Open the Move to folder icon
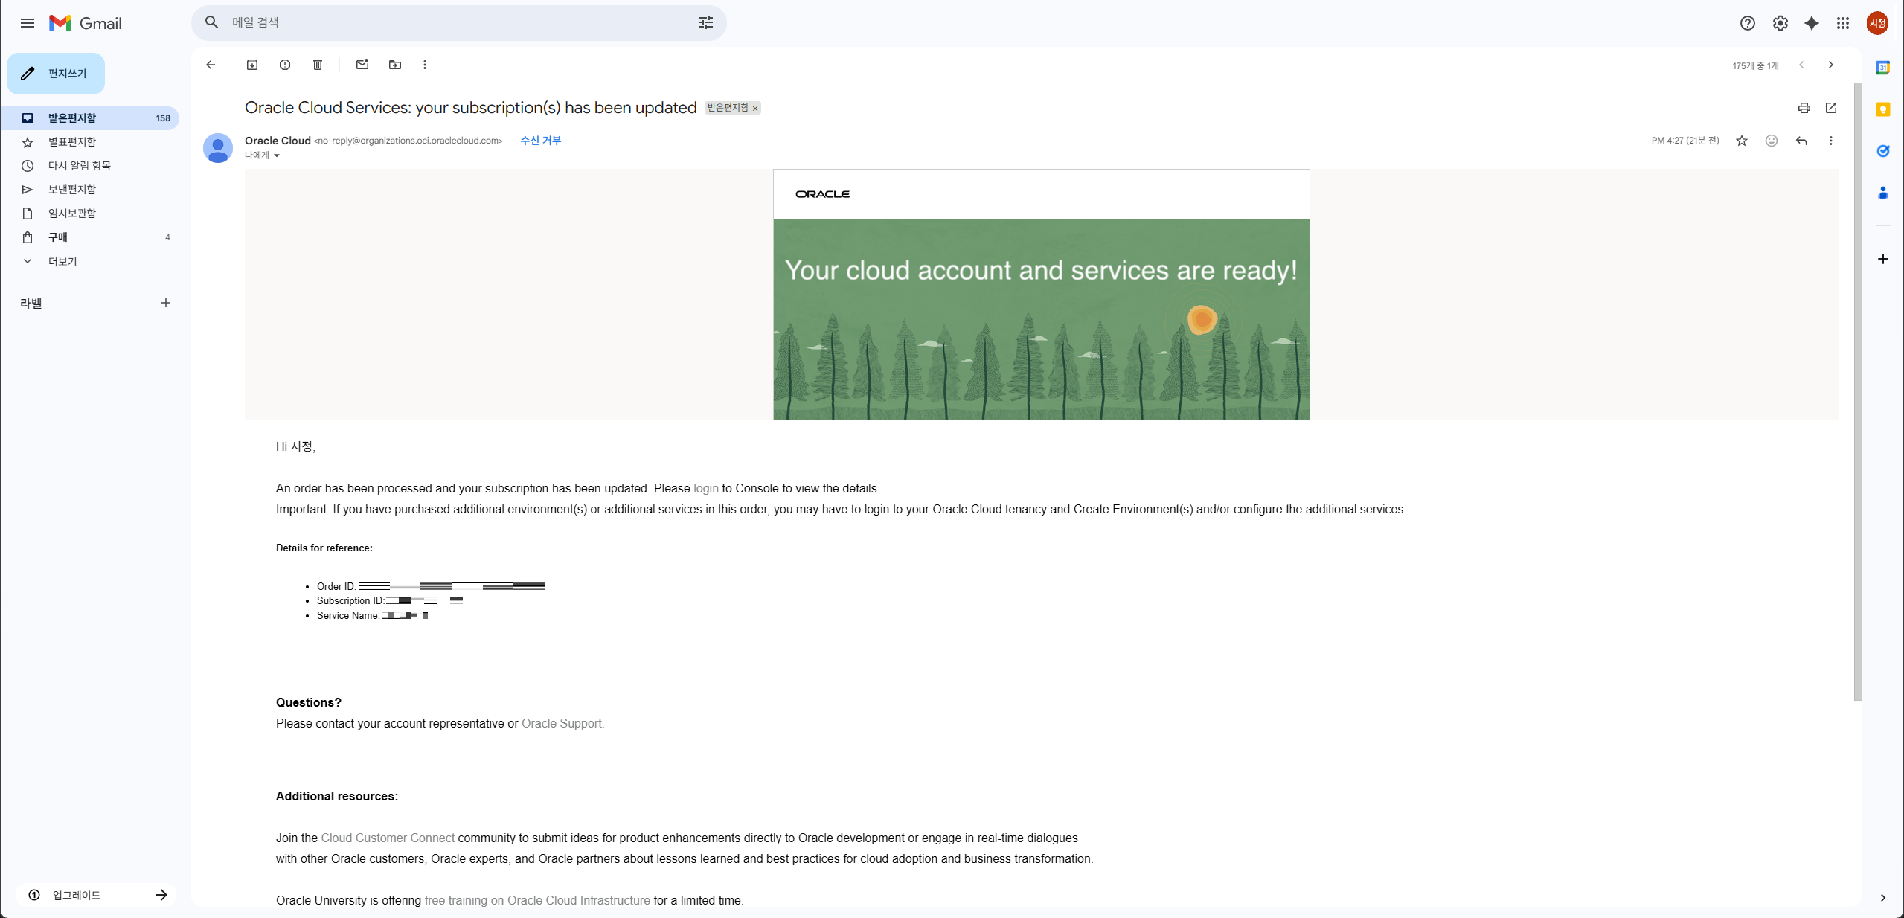Screen dimensions: 1904x918 pyautogui.click(x=395, y=65)
